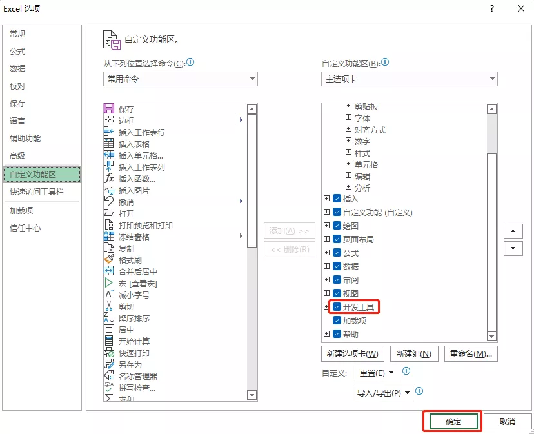Click the 确定 button
This screenshot has height=434, width=534.
(453, 421)
